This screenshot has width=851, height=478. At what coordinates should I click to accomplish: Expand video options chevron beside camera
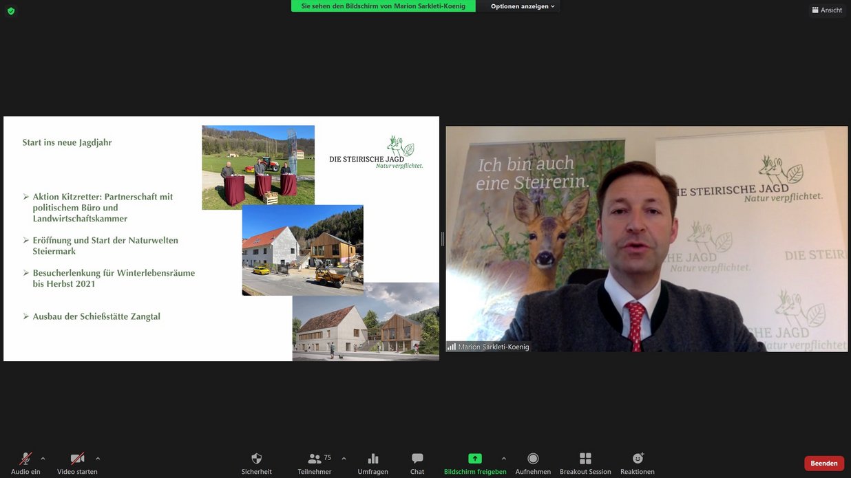98,458
